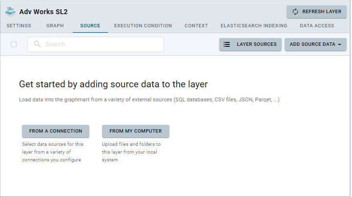
Task: Switch to Elasticsearch Indexing tab
Action: (x=254, y=26)
